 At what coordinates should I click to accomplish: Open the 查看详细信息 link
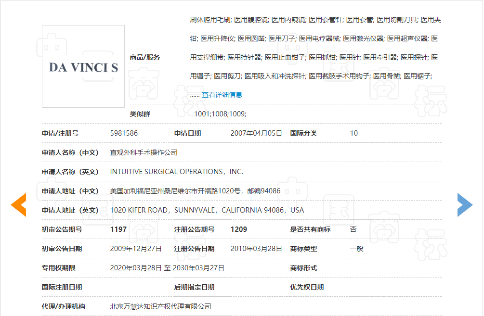(222, 95)
